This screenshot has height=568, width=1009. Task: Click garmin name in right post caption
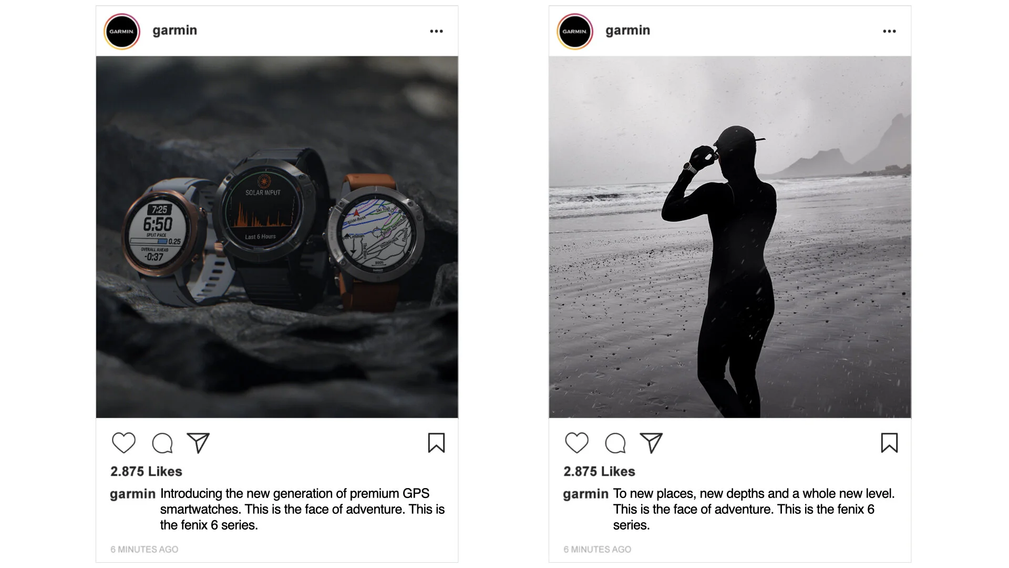[585, 494]
